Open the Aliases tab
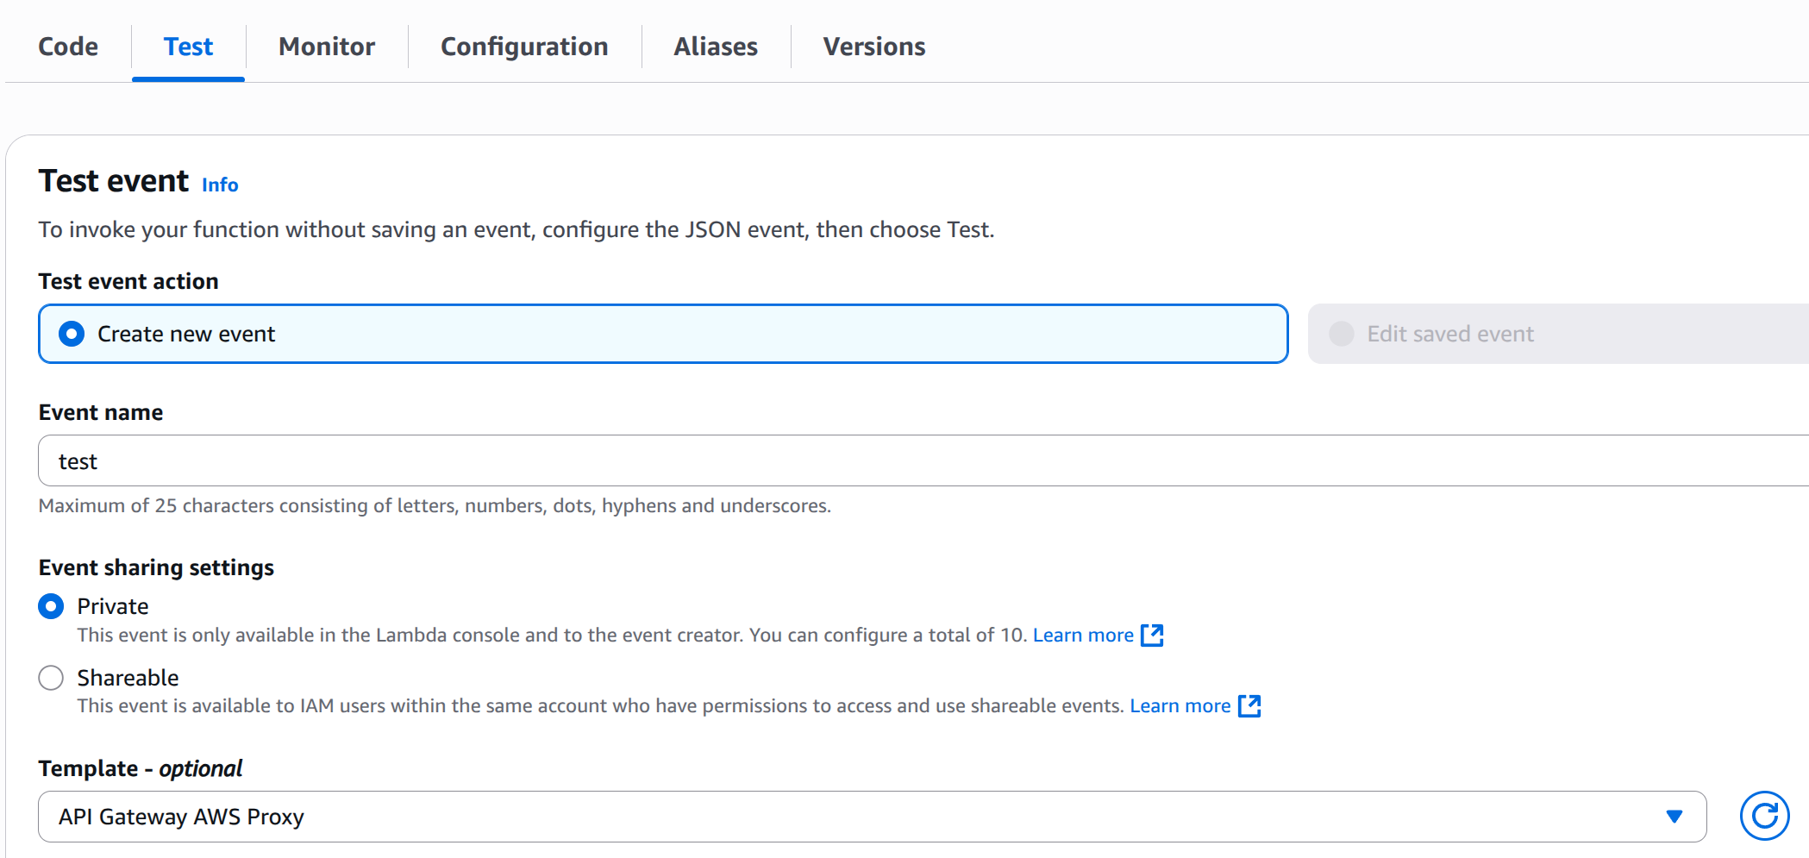1809x858 pixels. (x=716, y=47)
